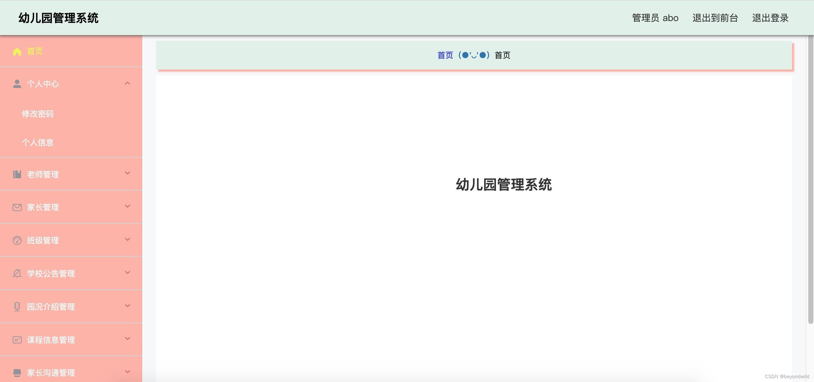Click 管理员 abo account label

pyautogui.click(x=655, y=18)
